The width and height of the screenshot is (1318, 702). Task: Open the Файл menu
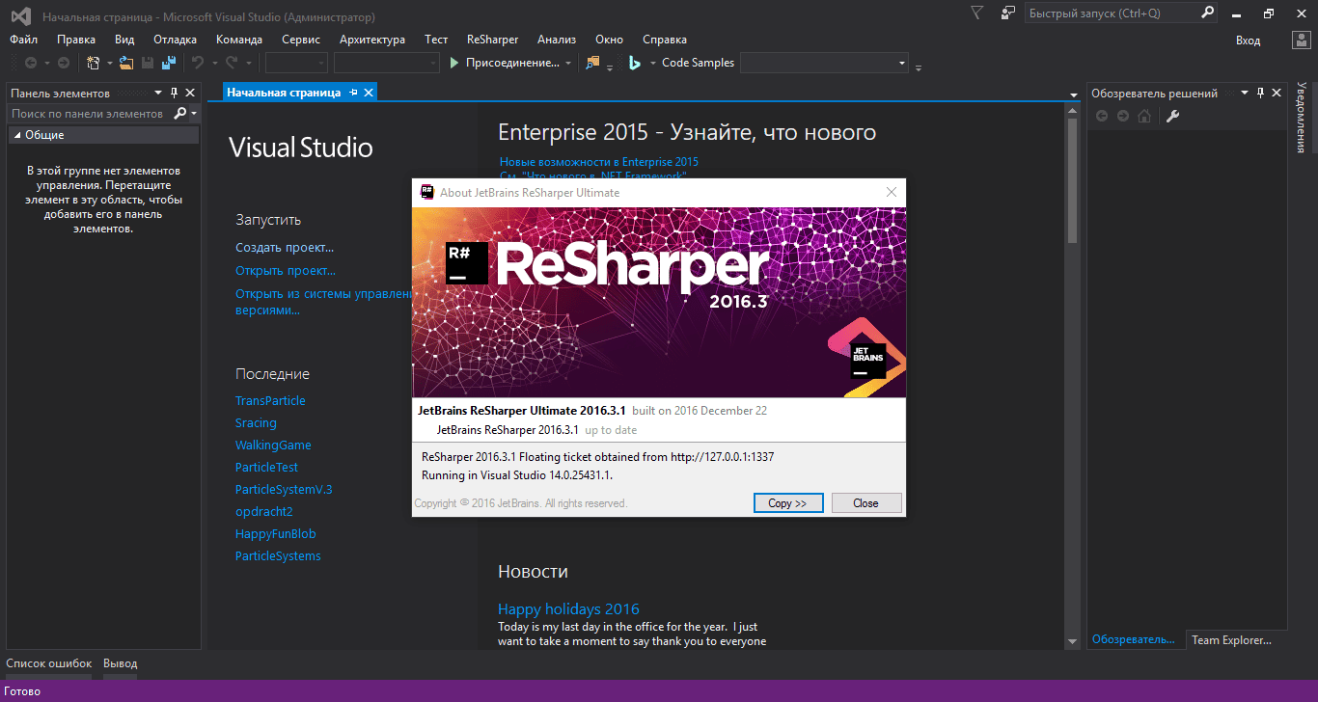coord(24,40)
